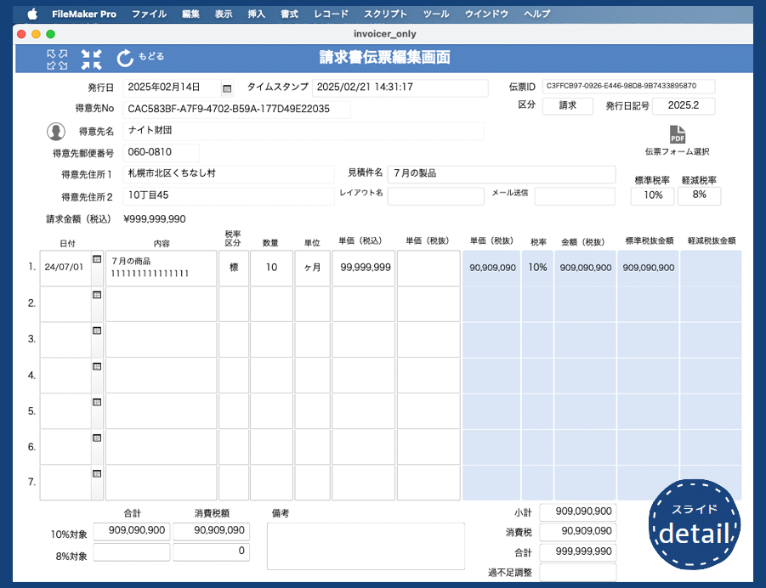Click the もどる back arrow icon

click(x=125, y=58)
